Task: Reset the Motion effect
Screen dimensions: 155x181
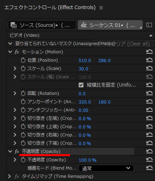Action: point(149,52)
